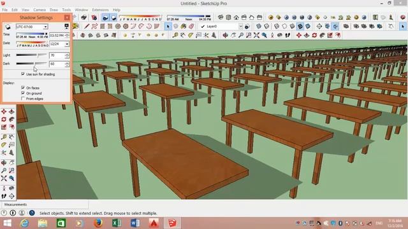Click the Select arrow tool beside Layer dropdown
408x229 pixels.
(x=168, y=26)
